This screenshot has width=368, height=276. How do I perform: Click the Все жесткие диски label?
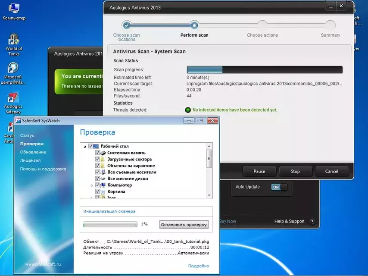click(x=128, y=179)
